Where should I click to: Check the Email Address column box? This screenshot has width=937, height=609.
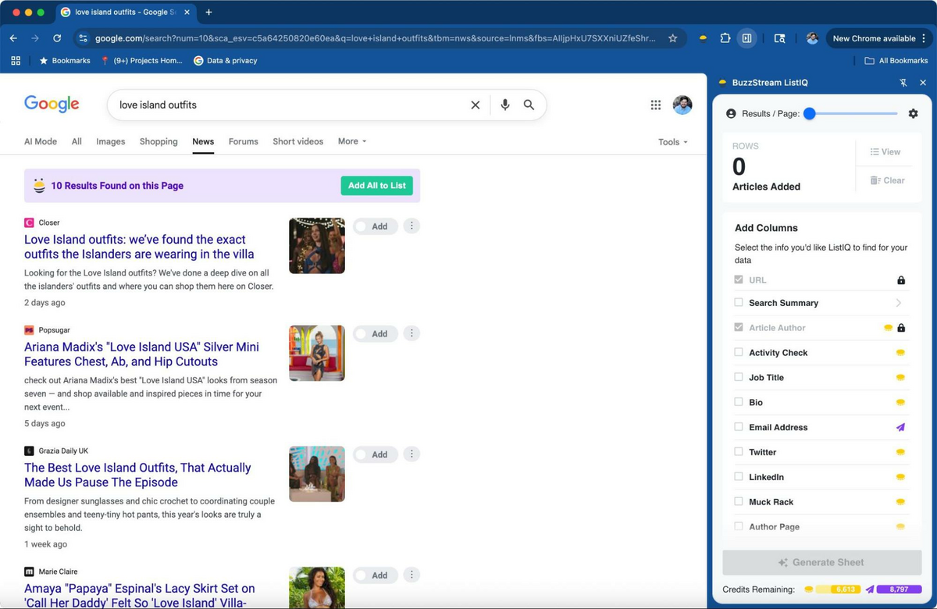[x=739, y=427]
